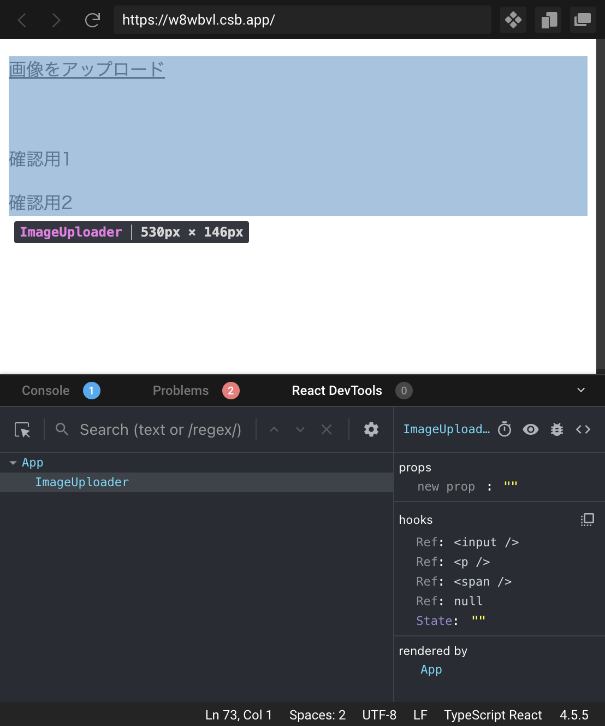Open the Problems tab
The width and height of the screenshot is (605, 726).
coord(181,390)
